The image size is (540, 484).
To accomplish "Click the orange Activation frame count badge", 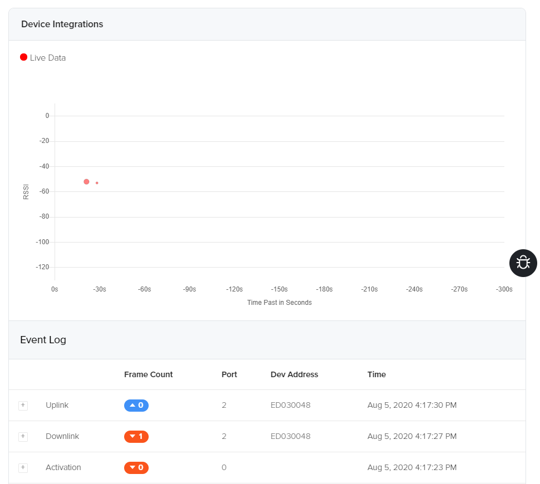I will tap(136, 468).
